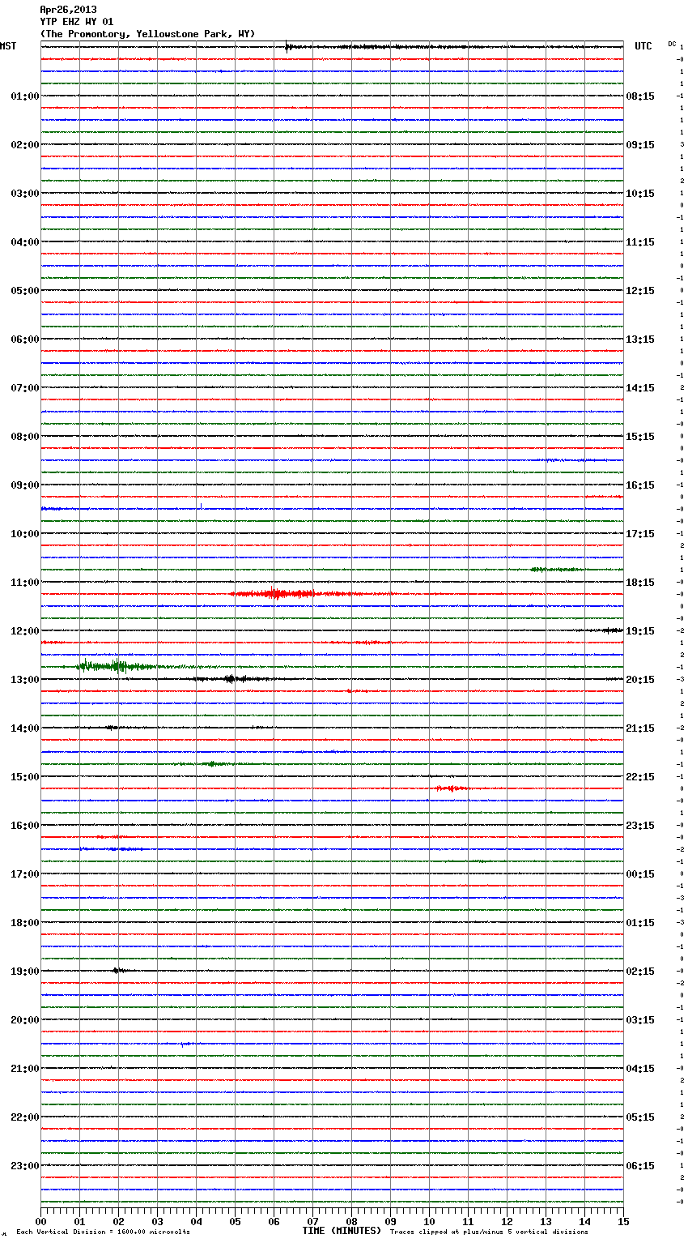Select the 11:00 MST time label
This screenshot has height=1243, width=688.
25,583
